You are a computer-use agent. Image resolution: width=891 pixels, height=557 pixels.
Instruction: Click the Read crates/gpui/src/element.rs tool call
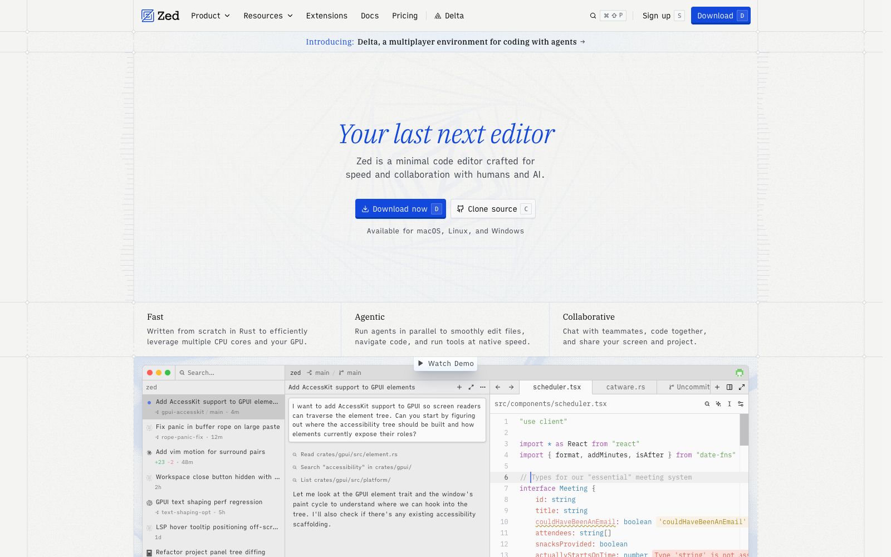[345, 455]
